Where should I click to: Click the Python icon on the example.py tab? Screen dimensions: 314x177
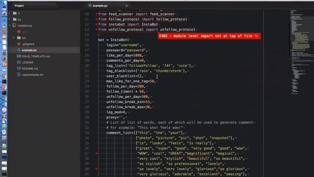(x=90, y=5)
